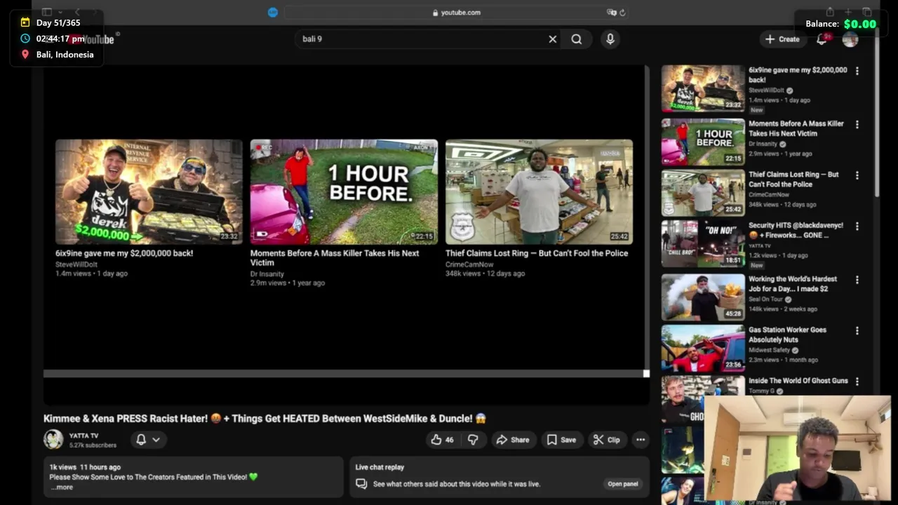Open the browser tab overview icon
898x505 pixels.
point(867,12)
